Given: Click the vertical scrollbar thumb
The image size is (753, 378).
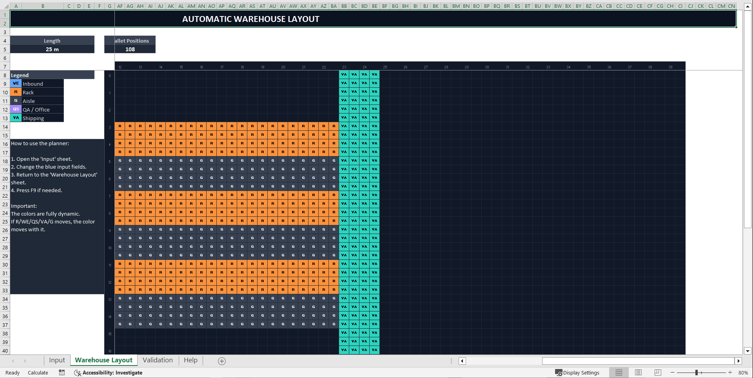Looking at the screenshot, I should (748, 119).
